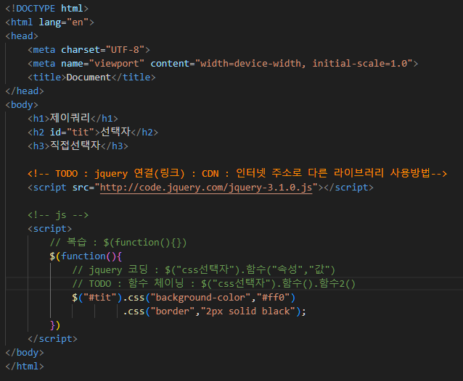
Task: Click the h2 text 선택자
Action: coord(115,132)
